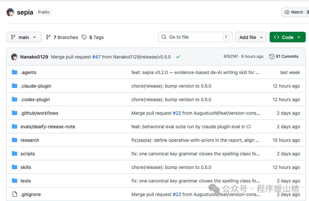Open behavioral eval suite commit message

[x=191, y=127]
